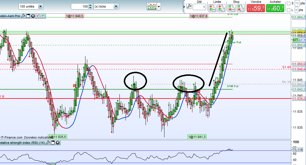Viewport: 306px width, 165px height.
Task: Click the L points field showing 4
Action: [296, 10]
